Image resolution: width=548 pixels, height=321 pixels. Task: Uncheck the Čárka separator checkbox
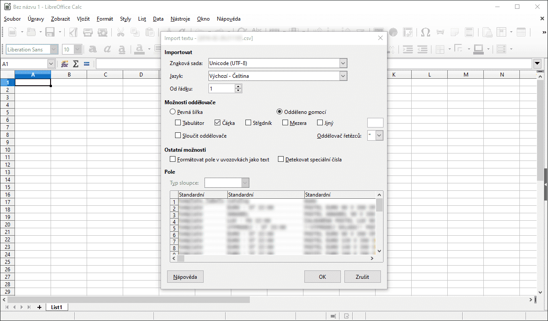coord(218,123)
